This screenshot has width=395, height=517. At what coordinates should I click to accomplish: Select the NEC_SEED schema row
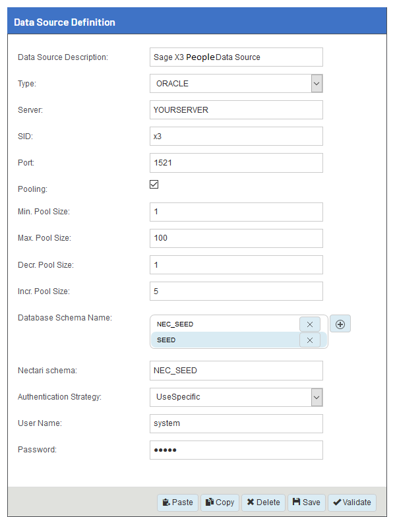[226, 324]
